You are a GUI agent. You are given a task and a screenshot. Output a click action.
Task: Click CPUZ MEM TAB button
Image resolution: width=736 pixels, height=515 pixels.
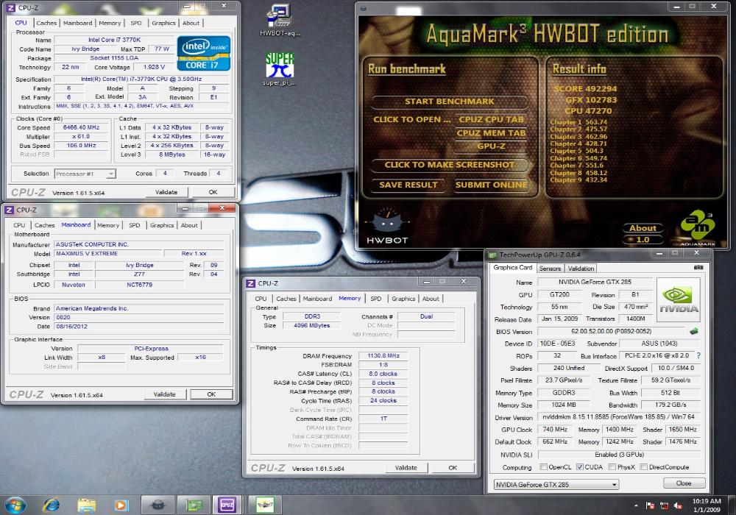(491, 132)
